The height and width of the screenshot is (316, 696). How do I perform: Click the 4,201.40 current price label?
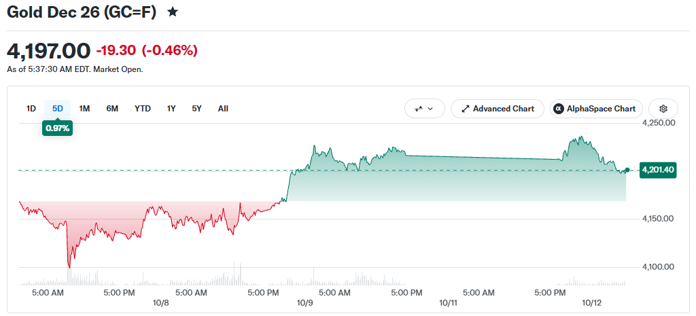tap(658, 170)
